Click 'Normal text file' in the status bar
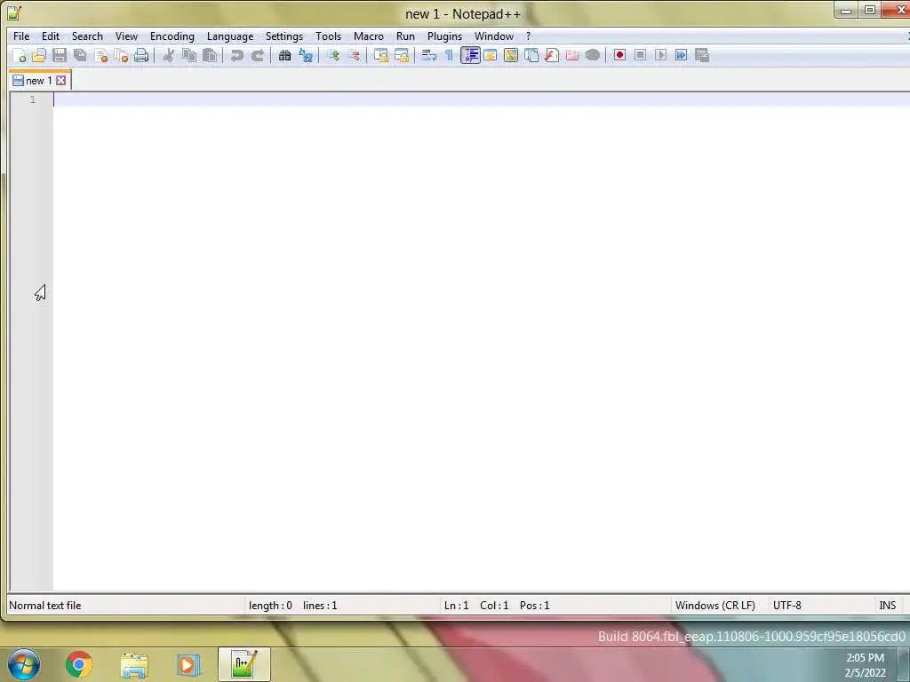This screenshot has width=910, height=682. coord(45,606)
